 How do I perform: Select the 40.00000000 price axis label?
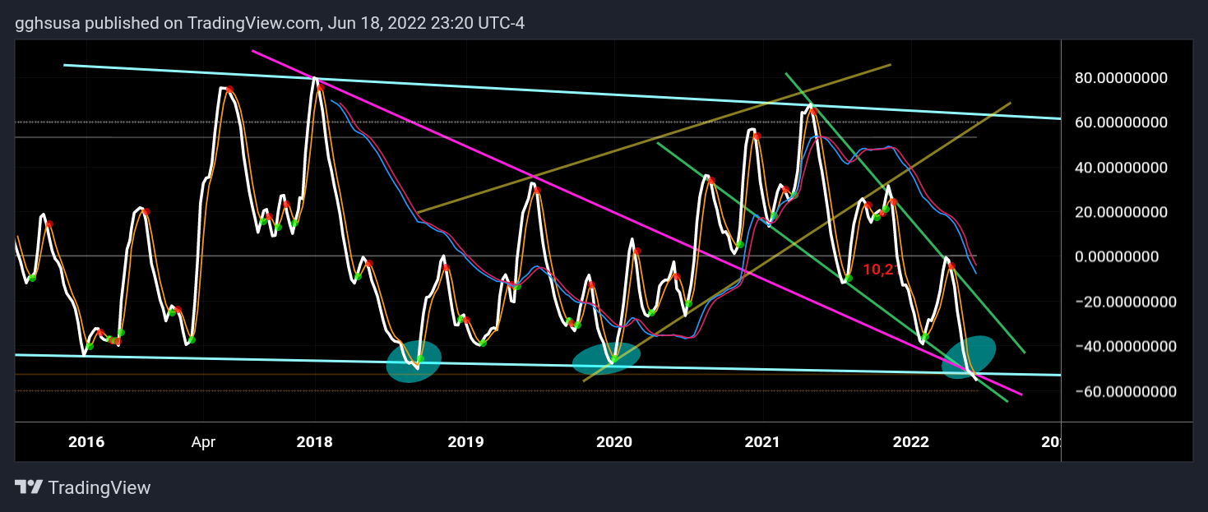click(1122, 167)
